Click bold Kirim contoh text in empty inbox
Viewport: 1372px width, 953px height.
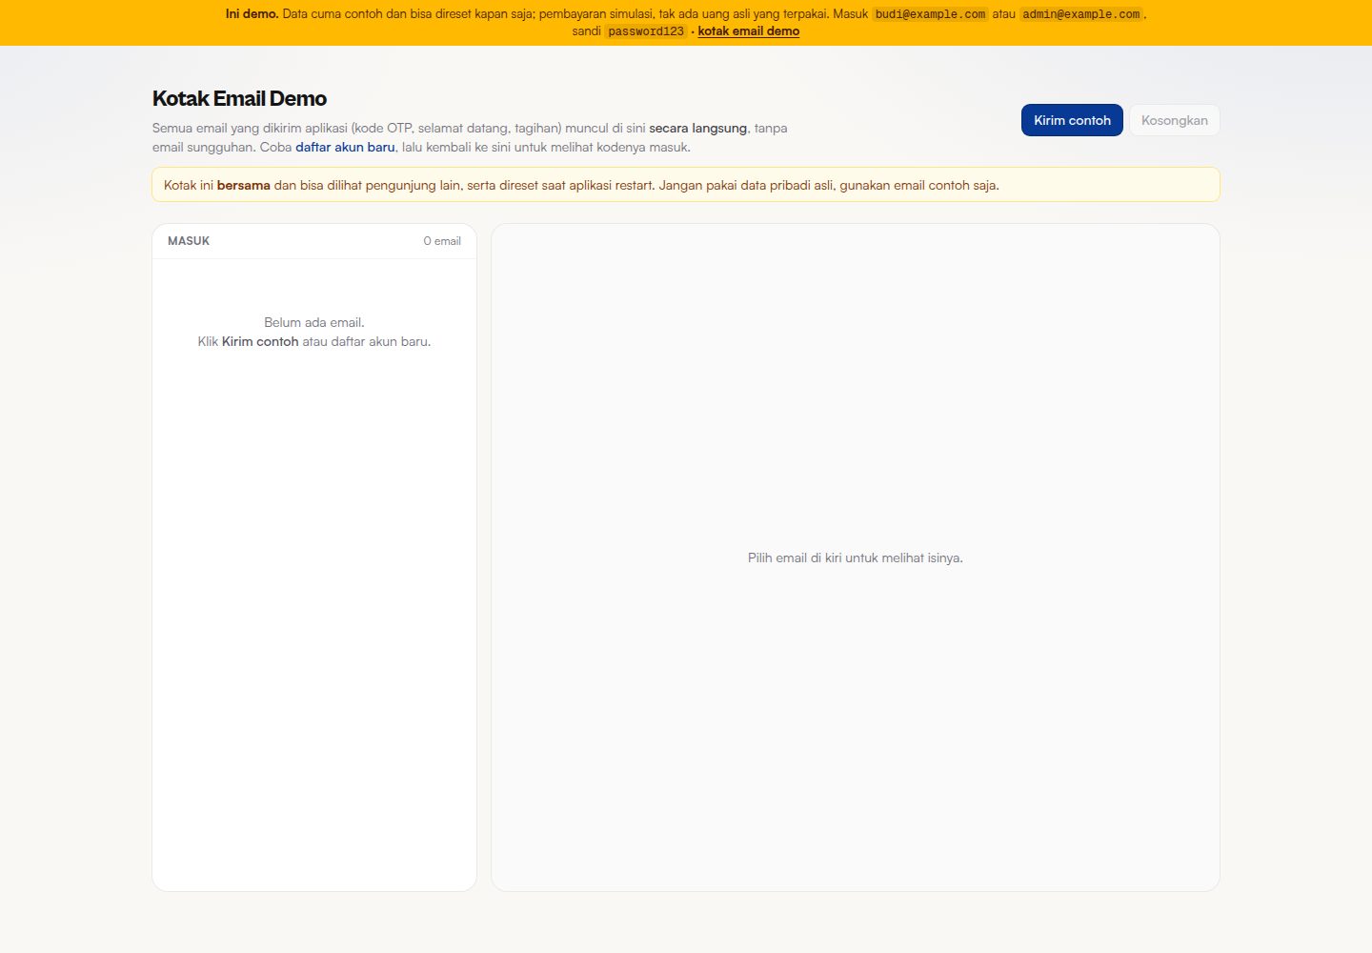tap(260, 341)
